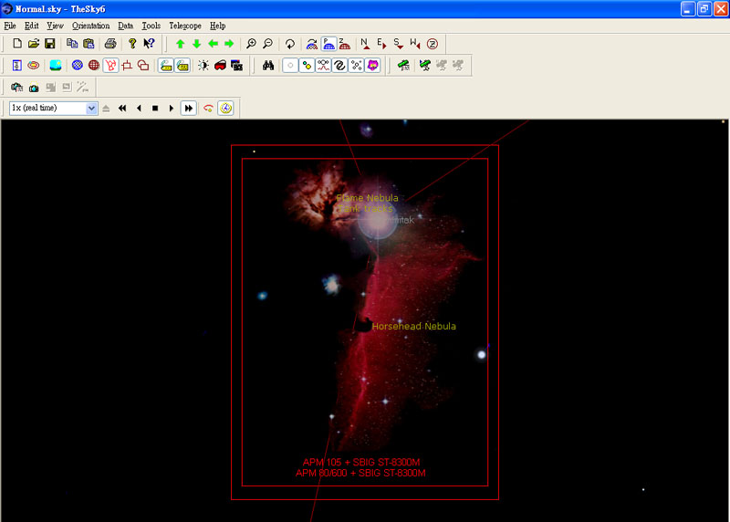730x522 pixels.
Task: Look North using the N icon
Action: [x=365, y=44]
